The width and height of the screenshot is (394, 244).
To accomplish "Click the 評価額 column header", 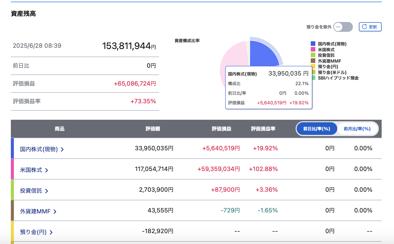I will pyautogui.click(x=153, y=129).
